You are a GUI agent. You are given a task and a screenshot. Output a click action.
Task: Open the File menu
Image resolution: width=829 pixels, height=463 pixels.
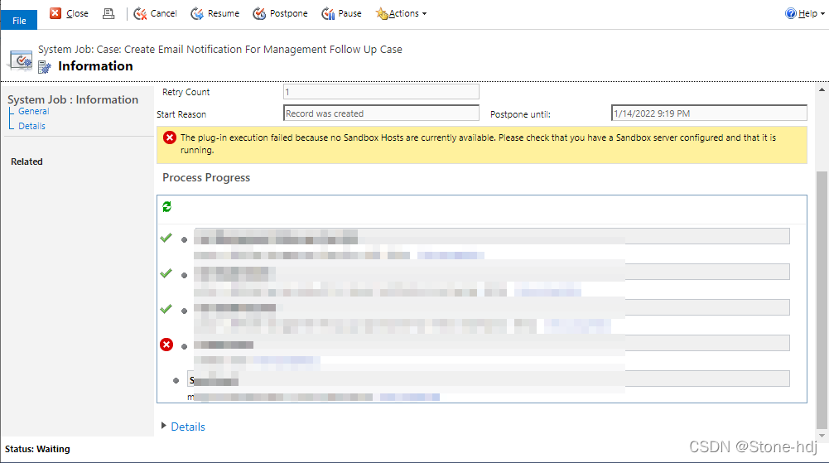19,20
